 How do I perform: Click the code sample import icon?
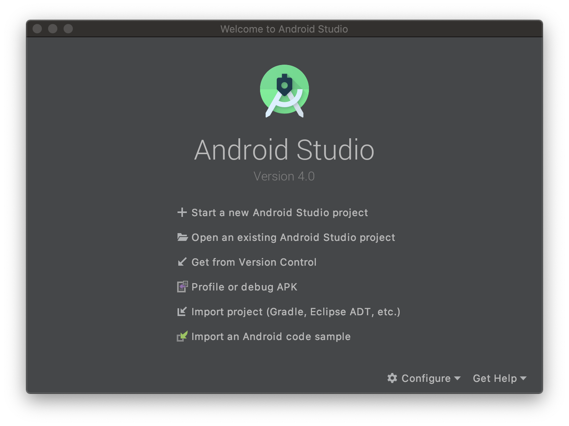point(182,336)
